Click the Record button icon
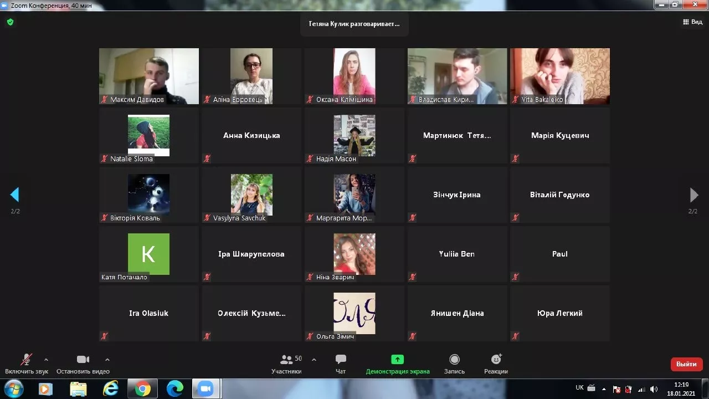709x399 pixels. tap(454, 360)
